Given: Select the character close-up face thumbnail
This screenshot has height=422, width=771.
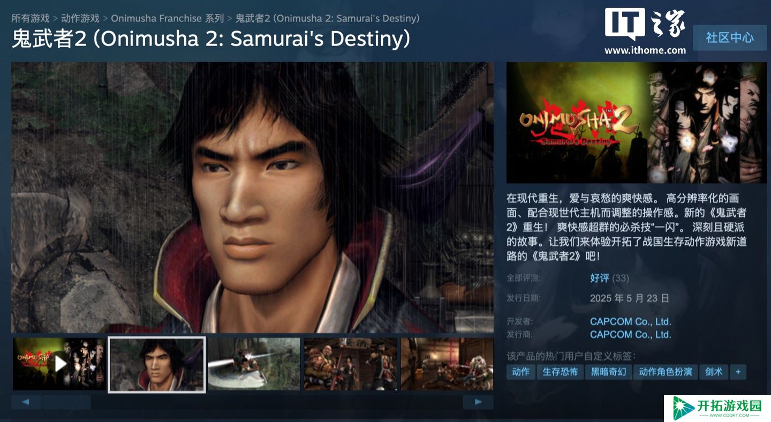Looking at the screenshot, I should (157, 364).
